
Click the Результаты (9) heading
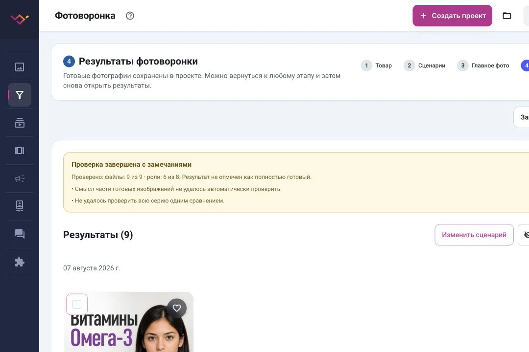(x=98, y=235)
